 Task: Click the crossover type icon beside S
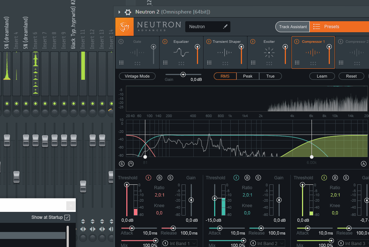coord(131,164)
